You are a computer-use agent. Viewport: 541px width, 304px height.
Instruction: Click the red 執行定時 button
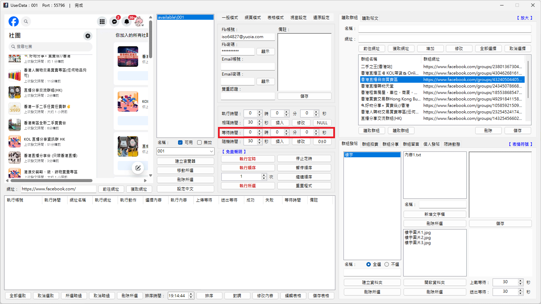pyautogui.click(x=248, y=159)
